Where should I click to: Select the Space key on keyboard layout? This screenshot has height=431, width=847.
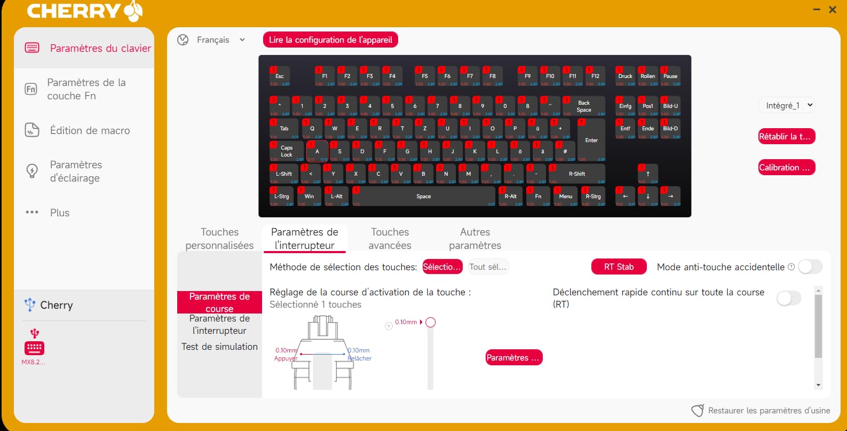[x=424, y=197]
